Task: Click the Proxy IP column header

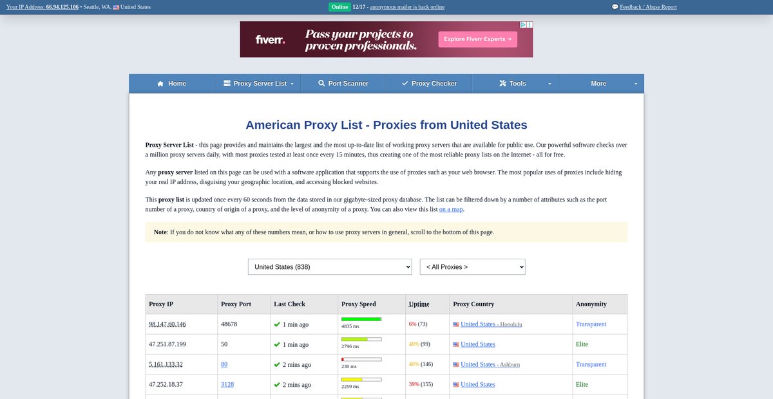Action: pos(161,304)
